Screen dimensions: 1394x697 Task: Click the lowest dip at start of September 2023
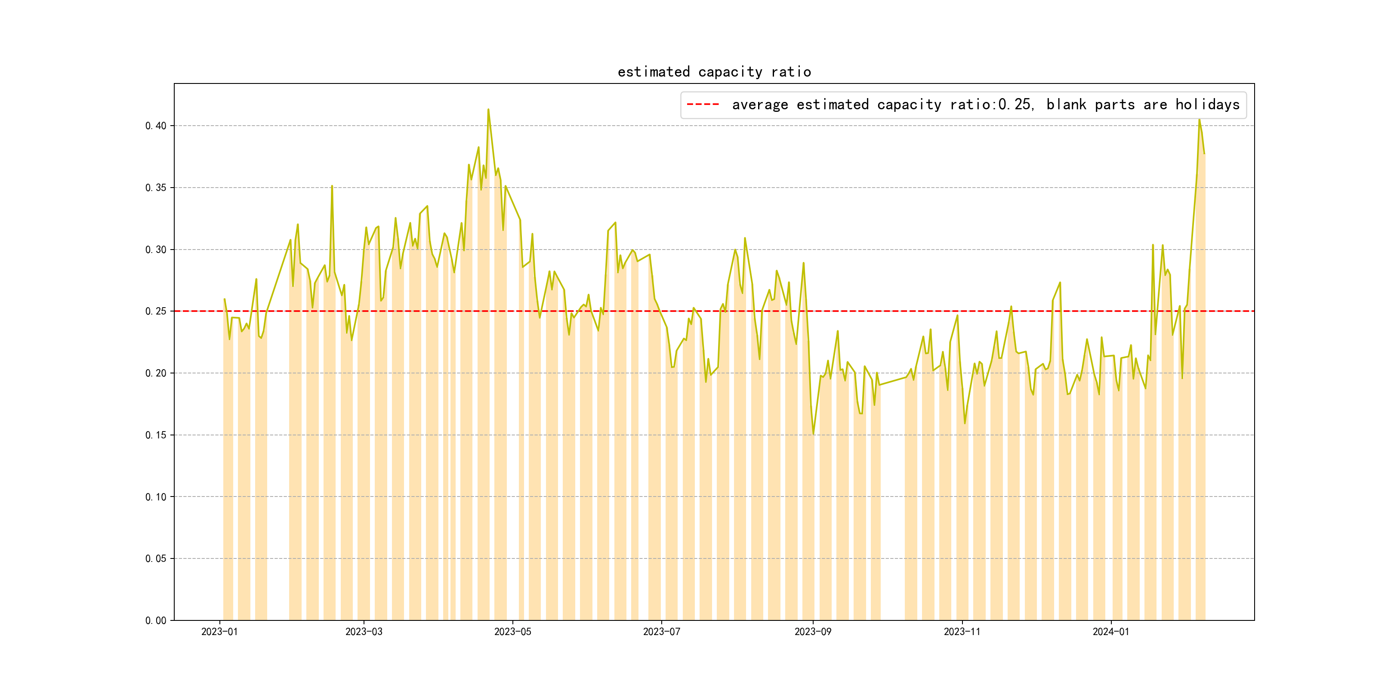point(813,433)
